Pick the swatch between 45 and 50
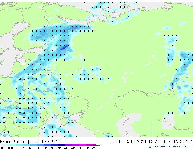 [x=89, y=145]
